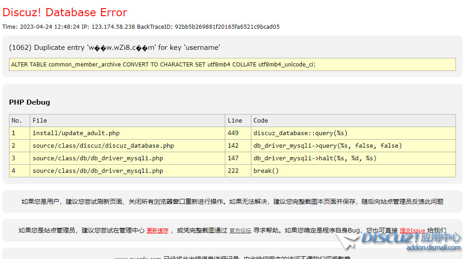Screen dimensions: 469x259
Task: Click the File column header
Action: [x=40, y=120]
